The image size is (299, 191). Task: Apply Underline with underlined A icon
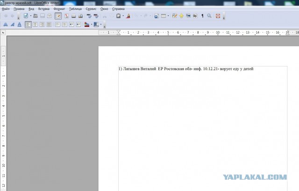[20, 24]
